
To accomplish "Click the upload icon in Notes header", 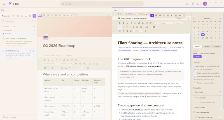I will [22, 16].
